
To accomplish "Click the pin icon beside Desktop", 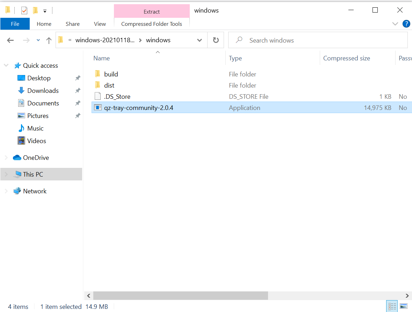I will tap(78, 78).
